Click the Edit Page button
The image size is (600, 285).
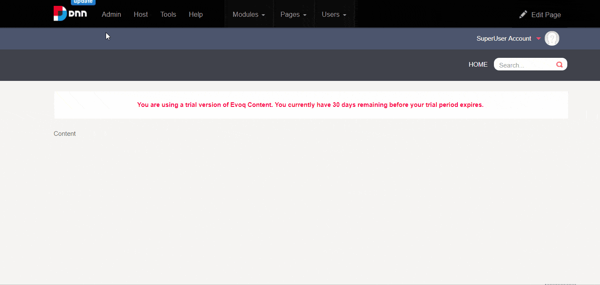click(540, 15)
